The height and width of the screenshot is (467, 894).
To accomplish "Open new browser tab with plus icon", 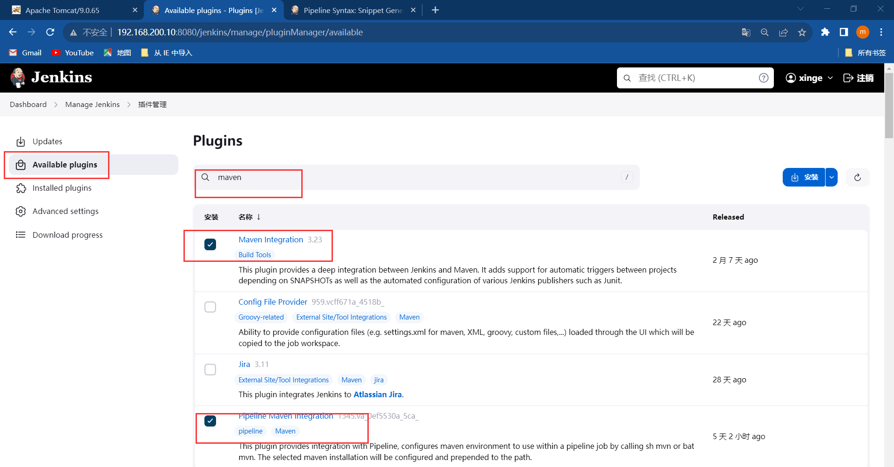I will 435,10.
